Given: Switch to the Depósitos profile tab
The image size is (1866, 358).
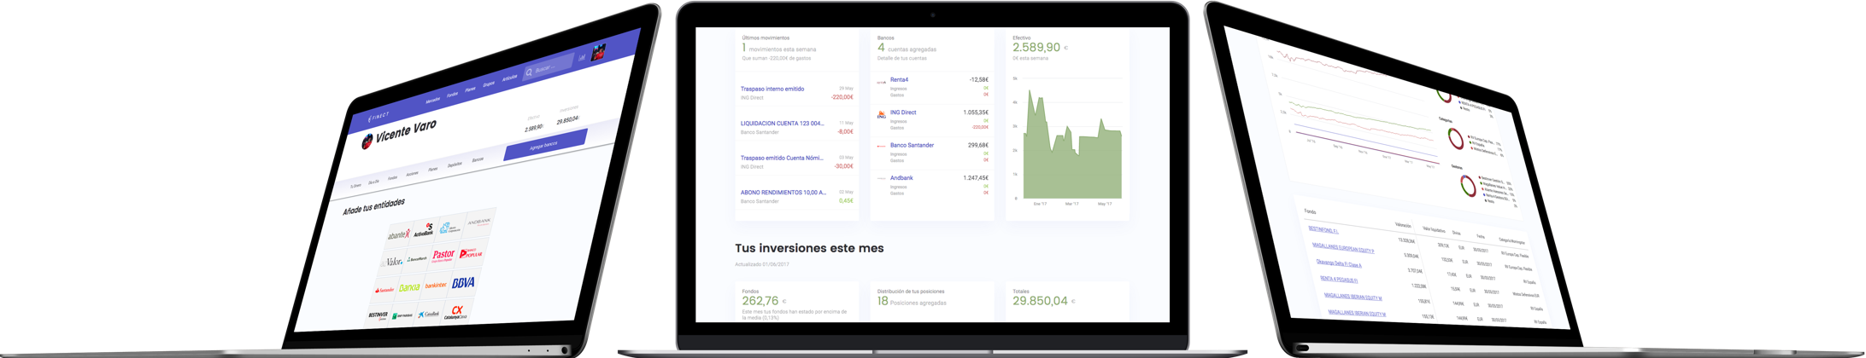Looking at the screenshot, I should point(455,165).
